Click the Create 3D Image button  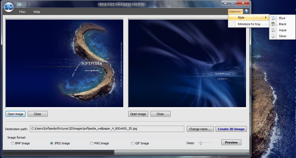coord(231,129)
